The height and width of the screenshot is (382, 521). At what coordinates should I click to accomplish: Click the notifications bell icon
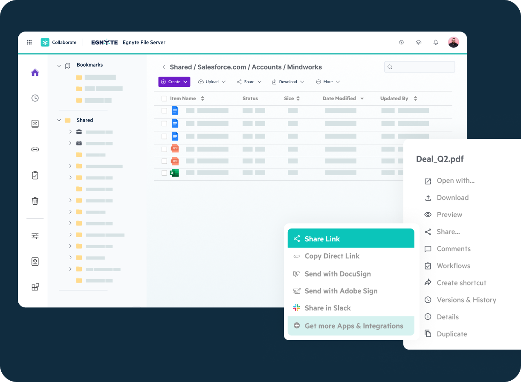click(x=435, y=42)
